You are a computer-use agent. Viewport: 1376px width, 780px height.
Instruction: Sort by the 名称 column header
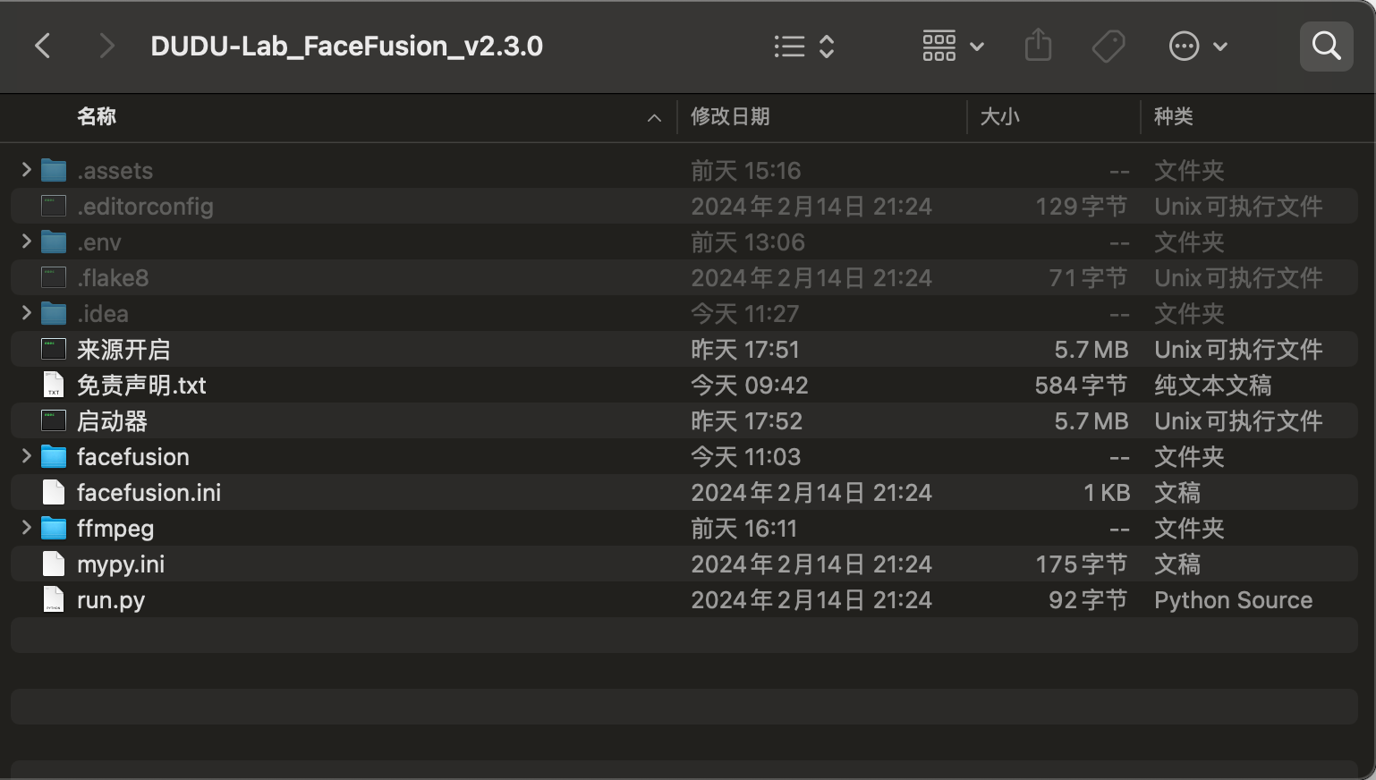[97, 116]
